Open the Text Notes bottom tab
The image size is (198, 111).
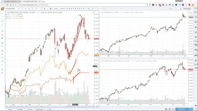coord(20,109)
